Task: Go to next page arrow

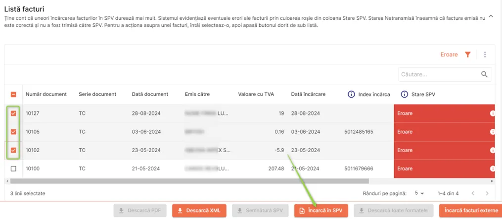Action: tap(487, 193)
